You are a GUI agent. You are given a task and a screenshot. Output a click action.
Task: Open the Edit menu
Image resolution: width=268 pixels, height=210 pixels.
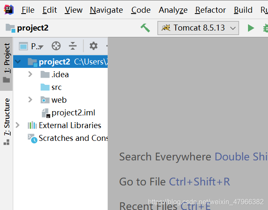tap(50, 10)
